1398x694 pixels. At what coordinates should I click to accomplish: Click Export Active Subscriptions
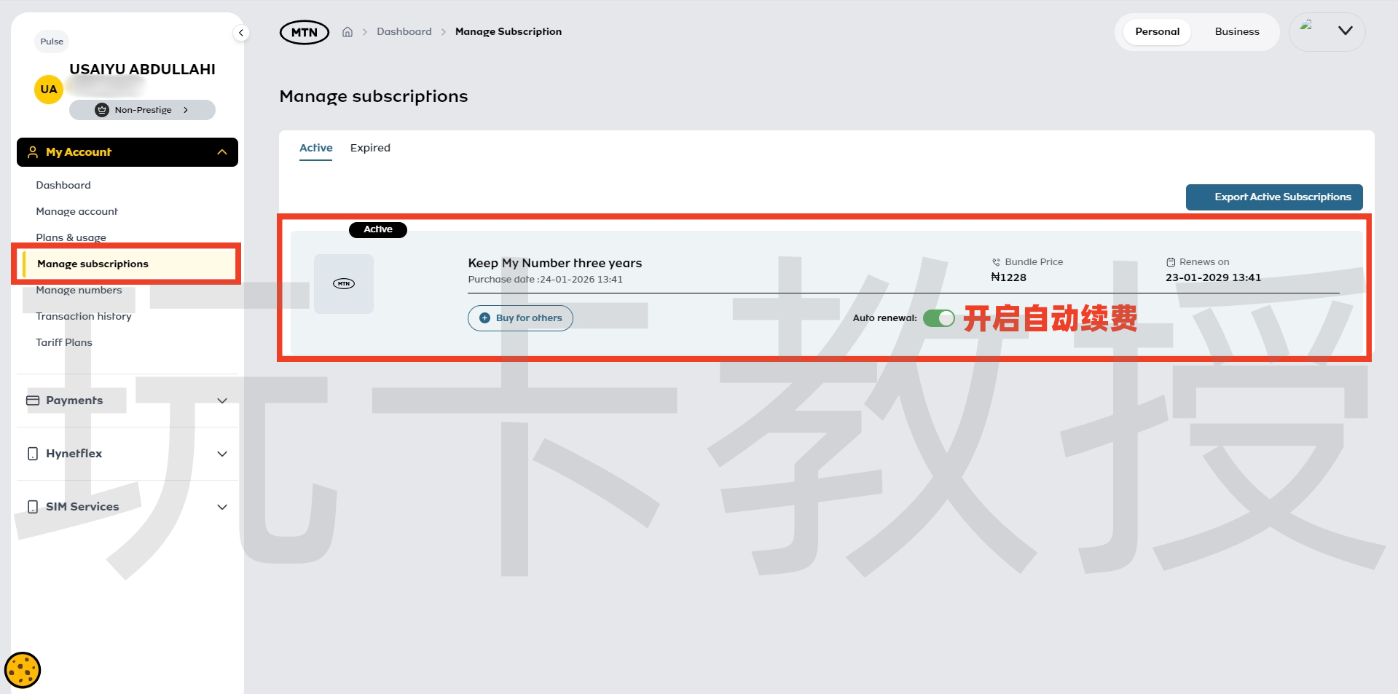(1273, 197)
